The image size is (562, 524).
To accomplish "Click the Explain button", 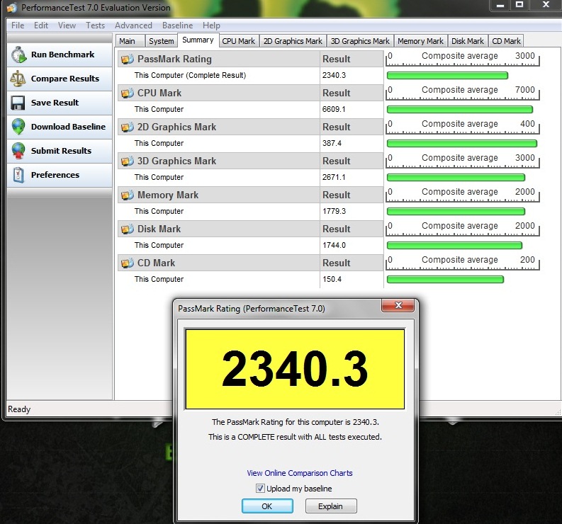I will (x=331, y=506).
